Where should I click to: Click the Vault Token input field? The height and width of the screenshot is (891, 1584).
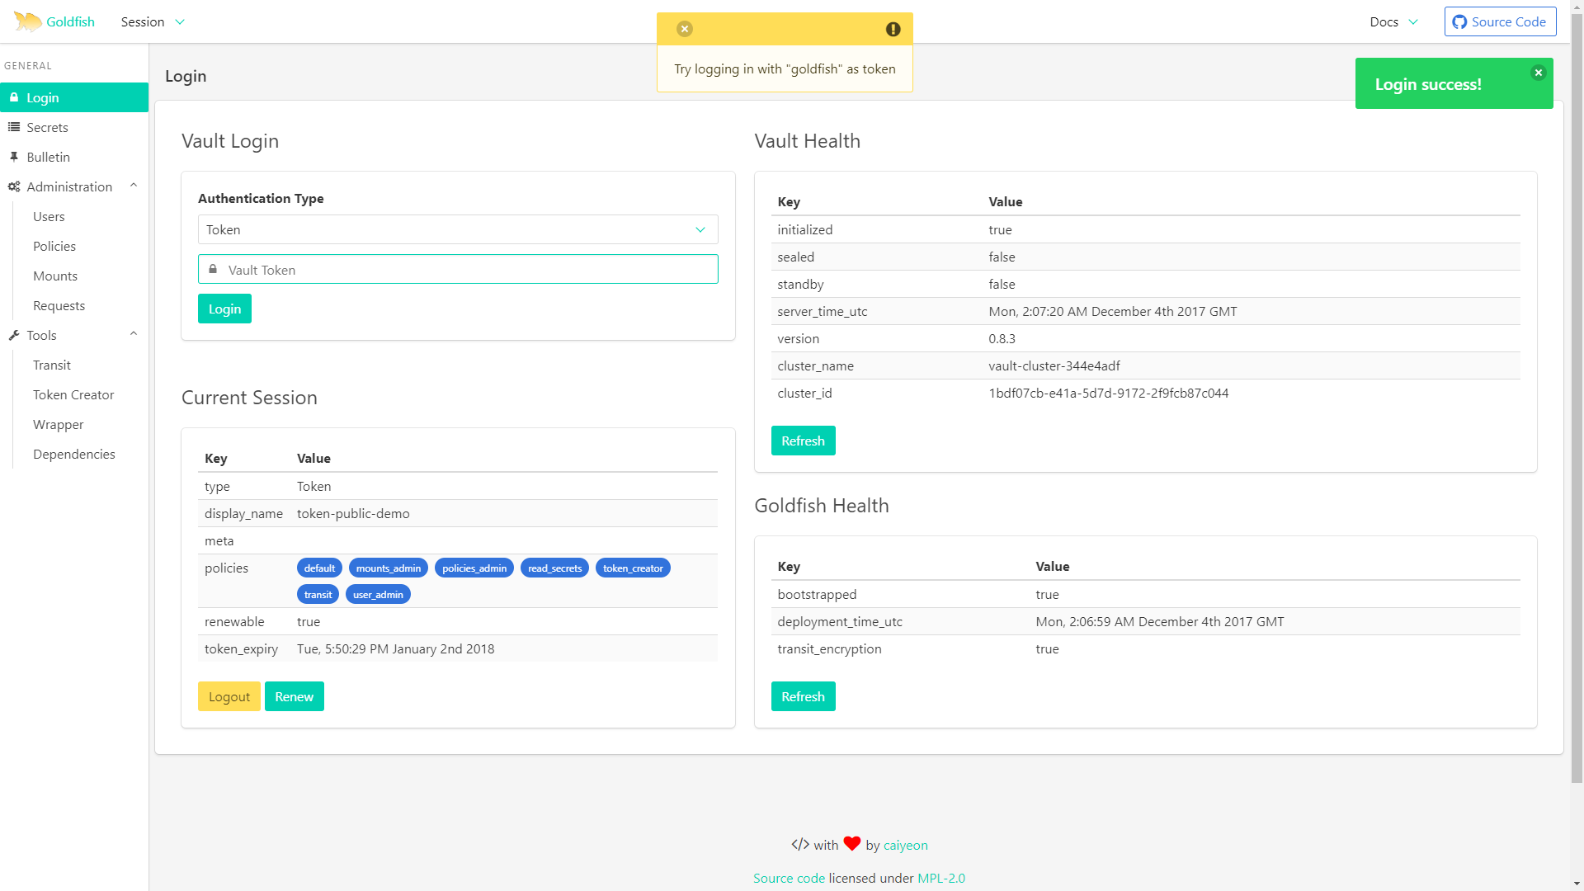(x=466, y=270)
